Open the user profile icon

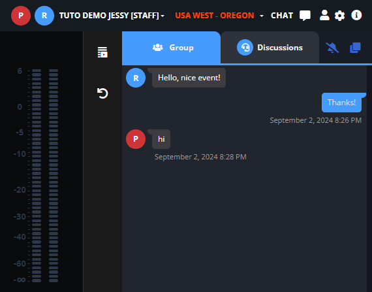point(324,16)
